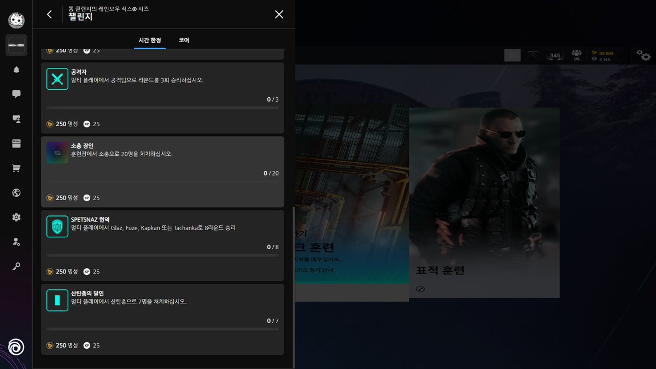This screenshot has width=656, height=369.
Task: Switch to the 시간 한정 tab
Action: (150, 40)
